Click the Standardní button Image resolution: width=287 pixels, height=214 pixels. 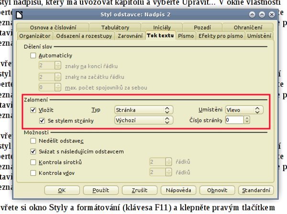256,190
